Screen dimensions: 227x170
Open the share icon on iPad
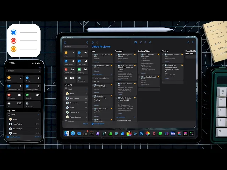click(188, 42)
